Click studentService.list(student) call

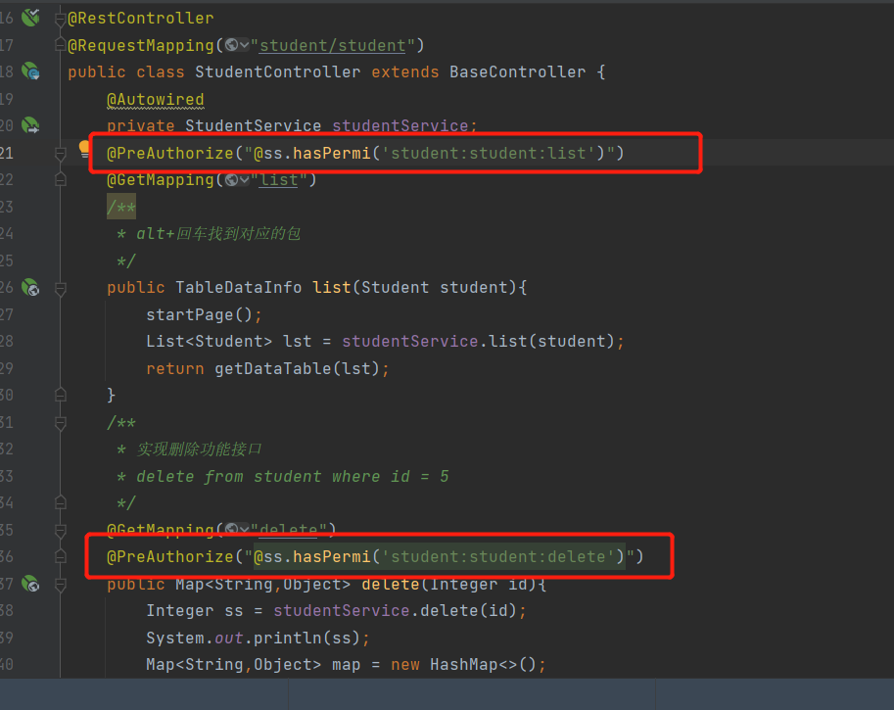pos(478,341)
